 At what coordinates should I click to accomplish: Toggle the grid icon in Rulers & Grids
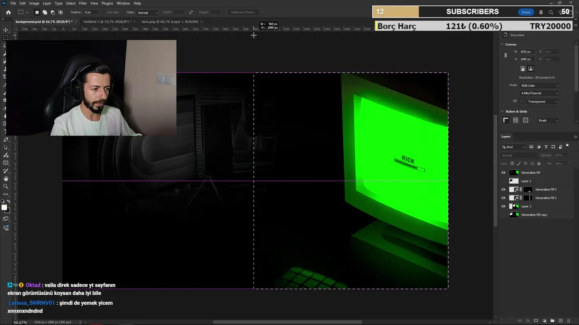[x=516, y=121]
